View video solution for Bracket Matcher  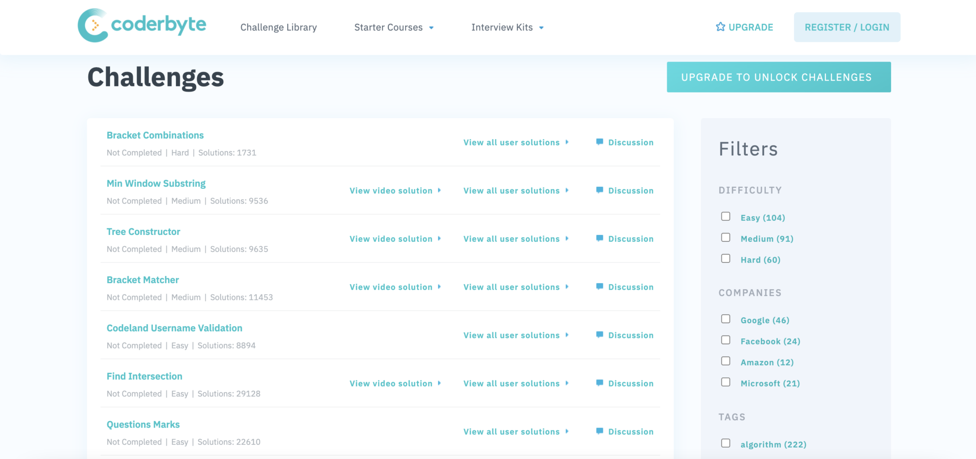click(391, 286)
